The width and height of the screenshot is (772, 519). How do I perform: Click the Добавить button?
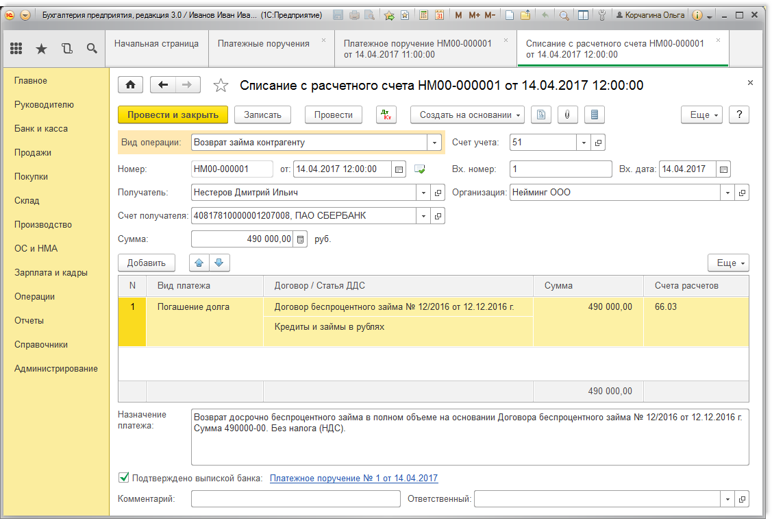(146, 263)
